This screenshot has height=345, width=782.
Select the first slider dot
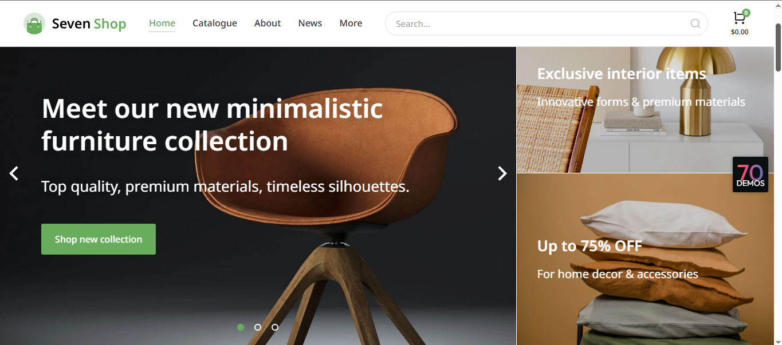[241, 327]
